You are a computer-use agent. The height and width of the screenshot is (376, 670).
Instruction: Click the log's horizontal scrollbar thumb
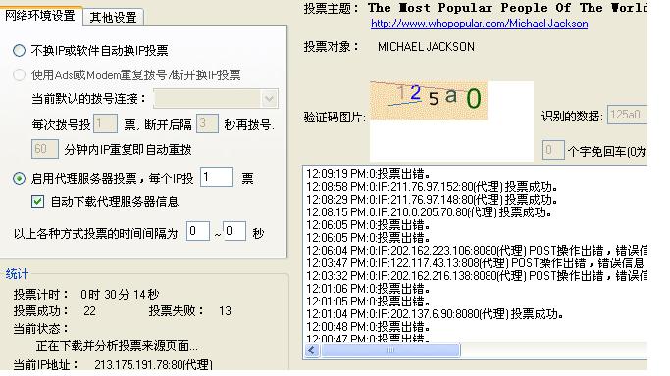pos(390,351)
